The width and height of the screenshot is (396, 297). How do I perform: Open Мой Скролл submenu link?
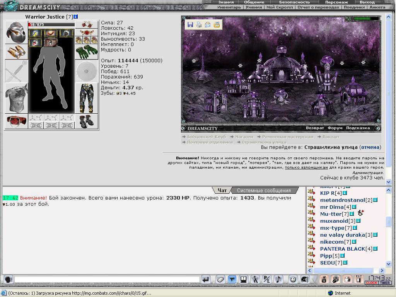click(x=280, y=7)
